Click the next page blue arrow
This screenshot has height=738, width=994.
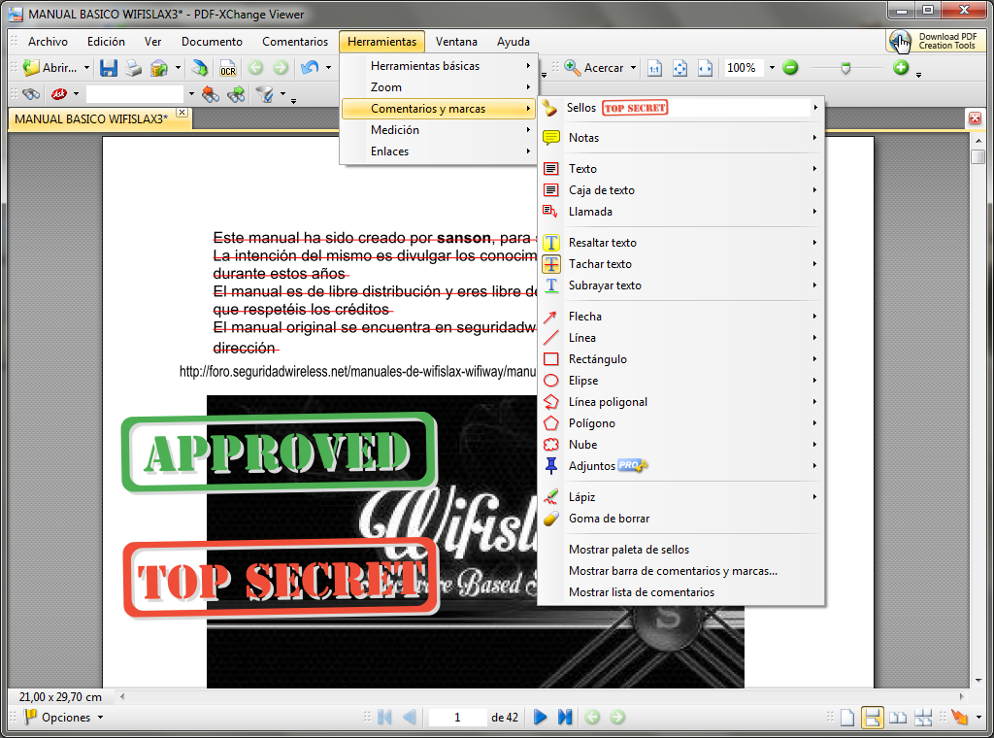pyautogui.click(x=540, y=717)
